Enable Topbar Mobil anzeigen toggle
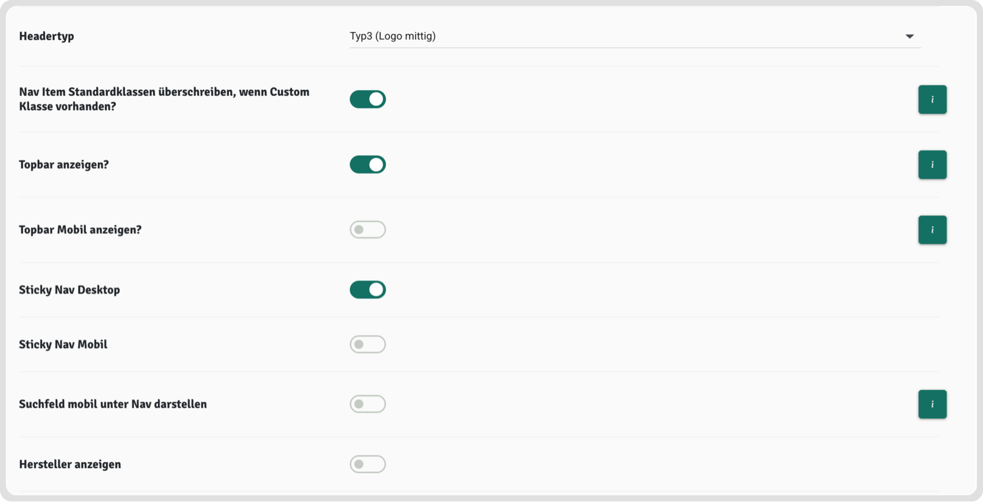 pos(367,229)
